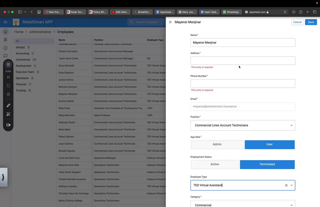Open the Position dropdown
Screen dimensions: 320x207
pos(243,125)
